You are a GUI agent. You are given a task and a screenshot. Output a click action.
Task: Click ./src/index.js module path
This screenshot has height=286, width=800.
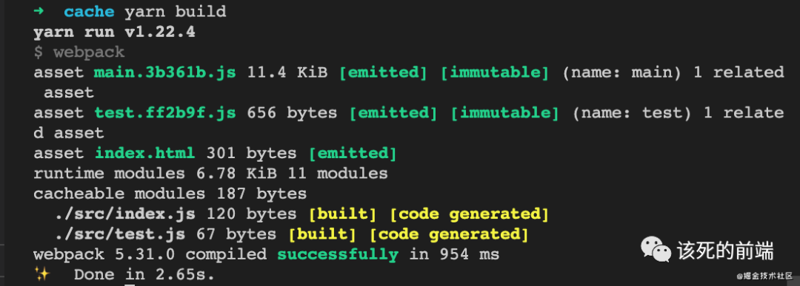[x=124, y=214]
